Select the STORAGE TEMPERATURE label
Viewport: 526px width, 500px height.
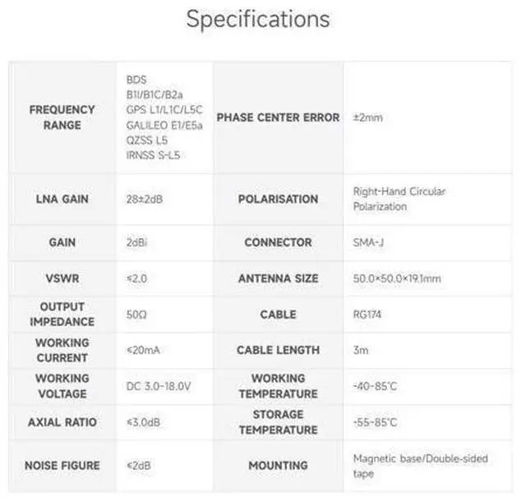click(x=278, y=422)
